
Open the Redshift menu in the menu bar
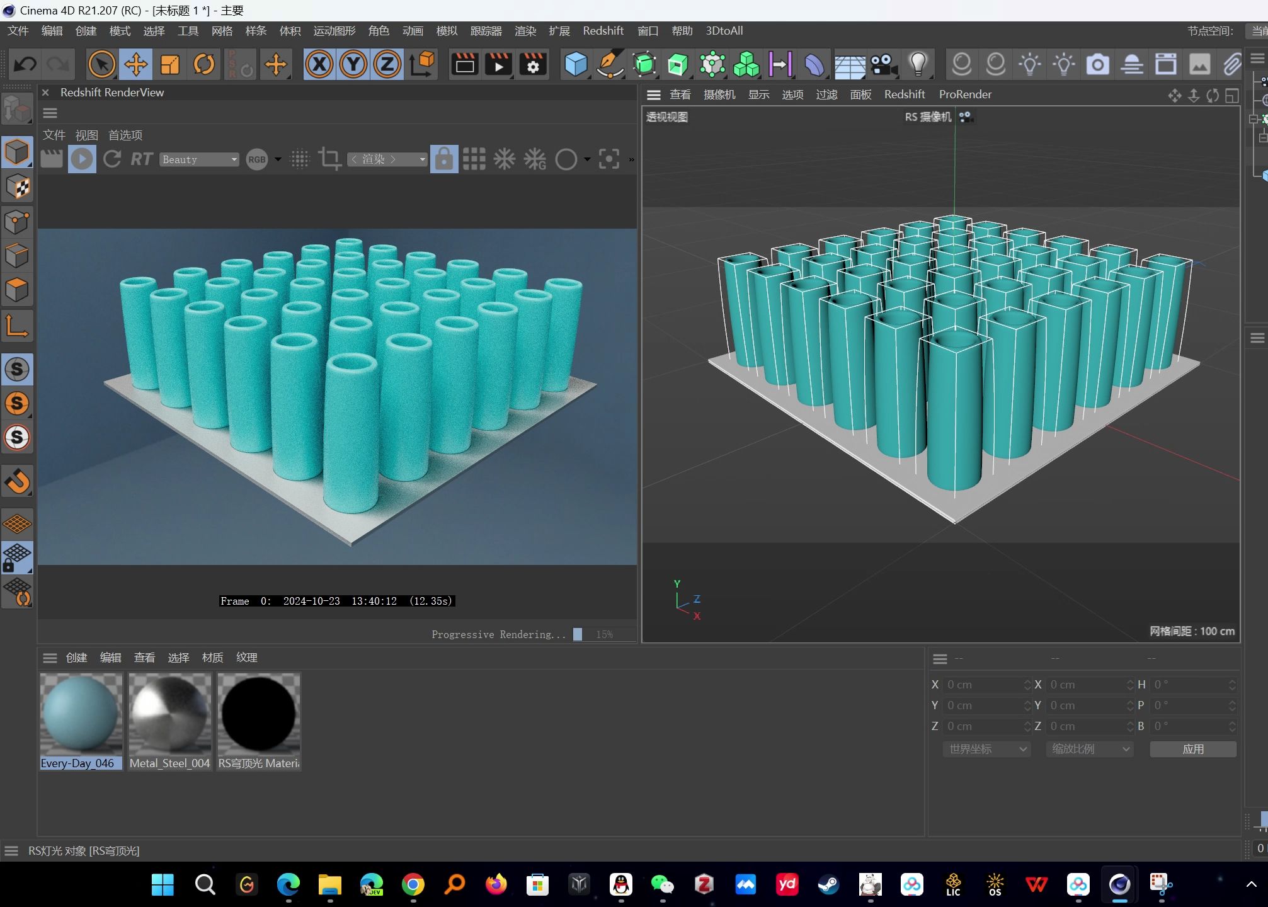point(603,30)
